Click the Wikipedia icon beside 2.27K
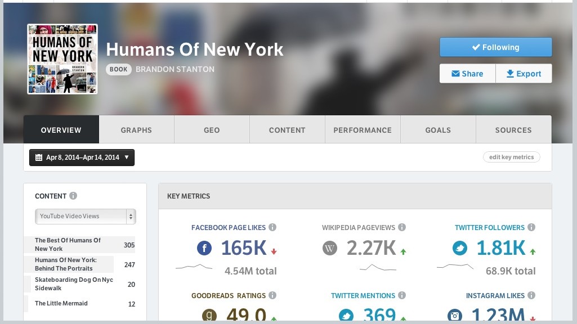This screenshot has width=577, height=324. click(x=330, y=248)
